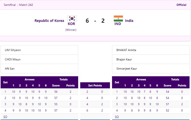Viewport: 191px width, 120px height.
Task: Select archer BHAKAT Ankita
Action: coord(126,50)
